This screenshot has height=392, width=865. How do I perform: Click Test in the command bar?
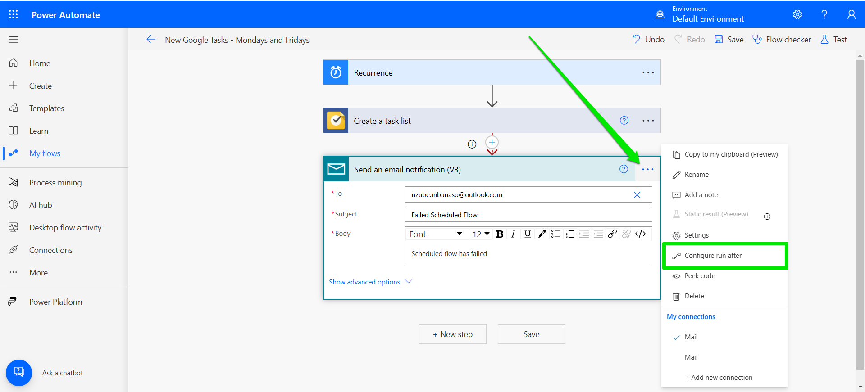(x=833, y=40)
